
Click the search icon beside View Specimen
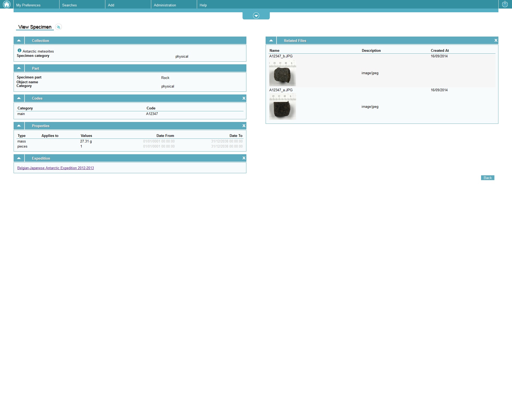tap(58, 27)
